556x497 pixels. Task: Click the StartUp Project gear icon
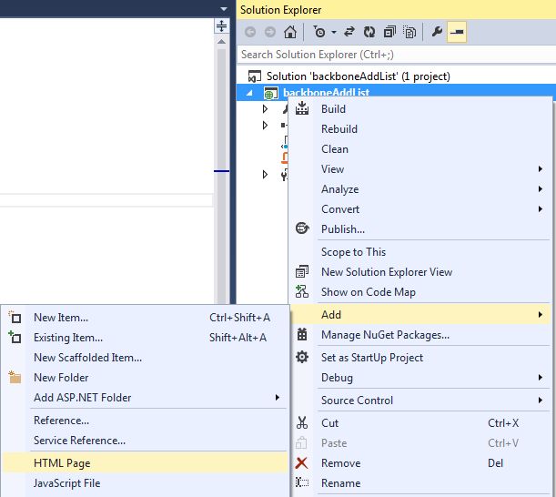coord(302,357)
